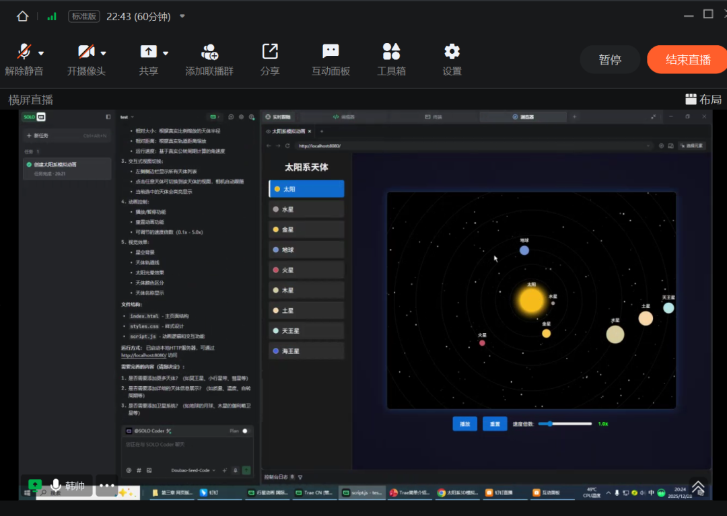
Task: Click the Pause (暂停) button
Action: (x=610, y=59)
